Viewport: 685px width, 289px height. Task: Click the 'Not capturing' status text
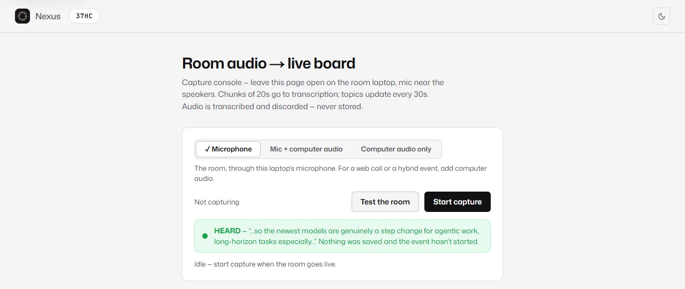click(x=217, y=202)
